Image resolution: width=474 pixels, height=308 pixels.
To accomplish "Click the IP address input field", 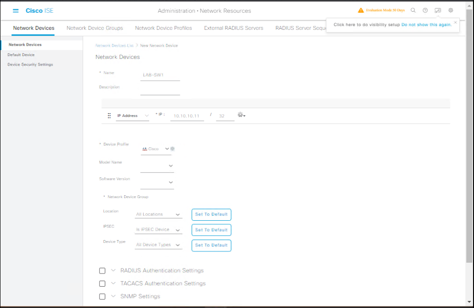I will pos(187,116).
